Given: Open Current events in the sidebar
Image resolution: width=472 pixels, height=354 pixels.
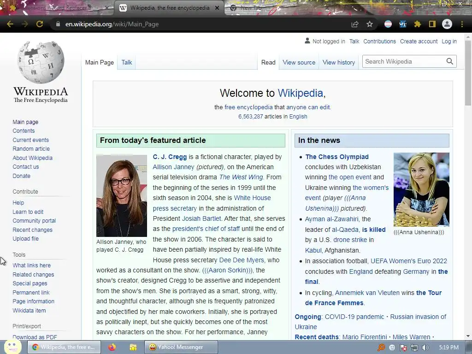Looking at the screenshot, I should pyautogui.click(x=31, y=140).
